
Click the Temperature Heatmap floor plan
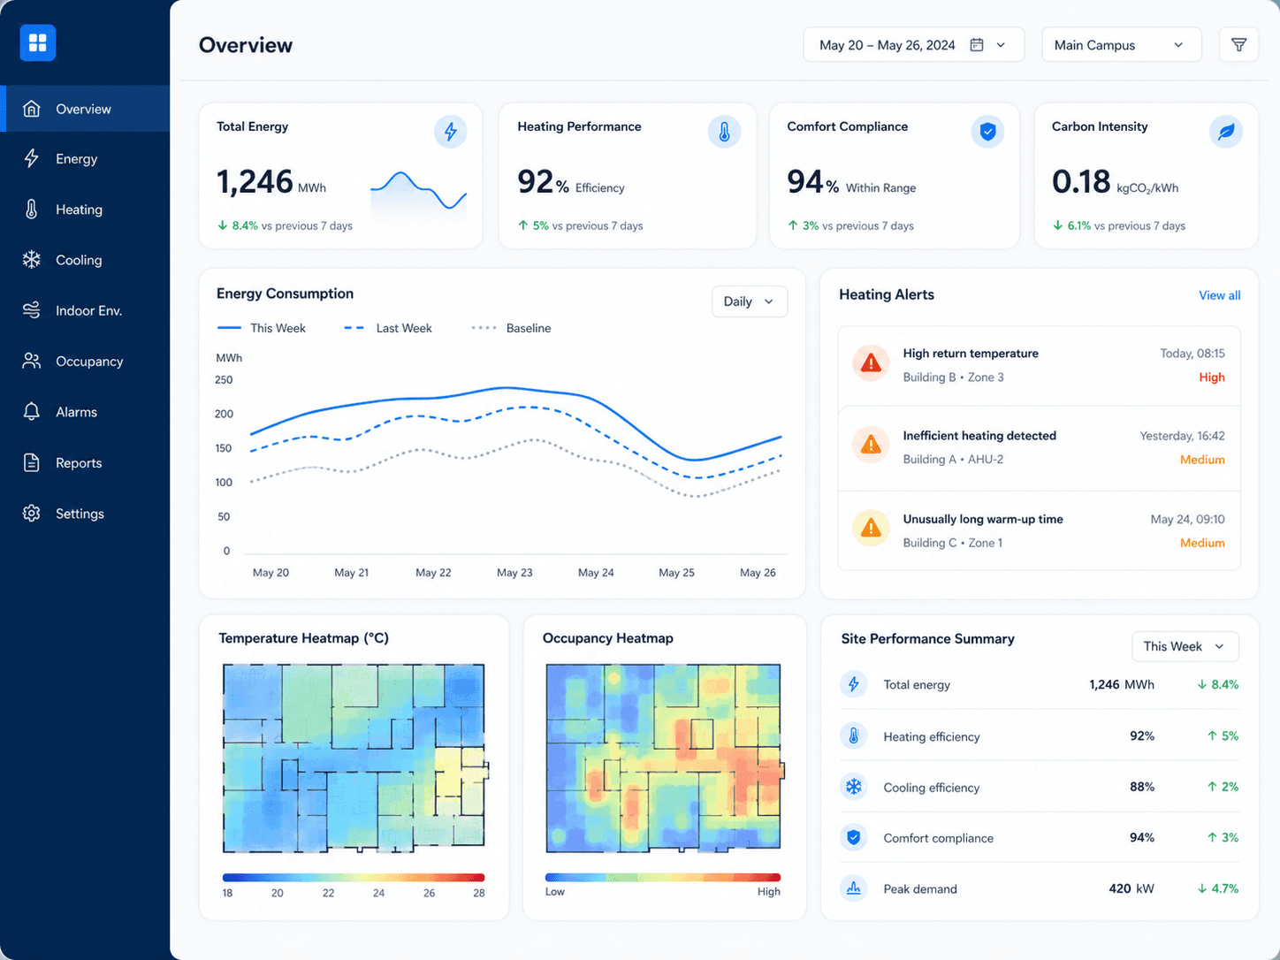pos(354,758)
